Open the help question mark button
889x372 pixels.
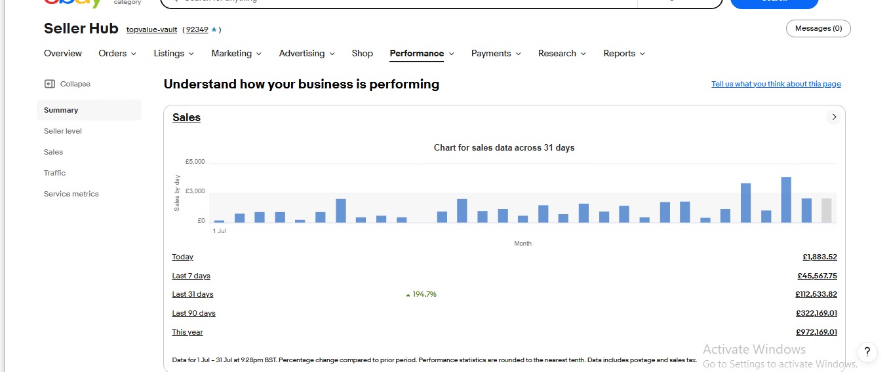(867, 352)
